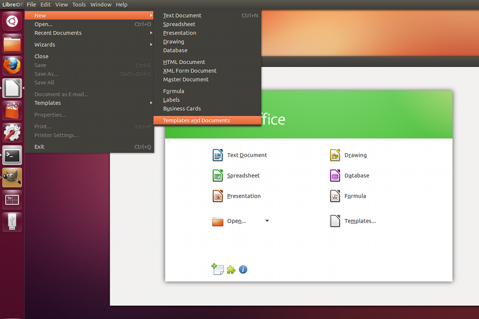
Task: Click the green extensions puzzle icon
Action: point(231,269)
